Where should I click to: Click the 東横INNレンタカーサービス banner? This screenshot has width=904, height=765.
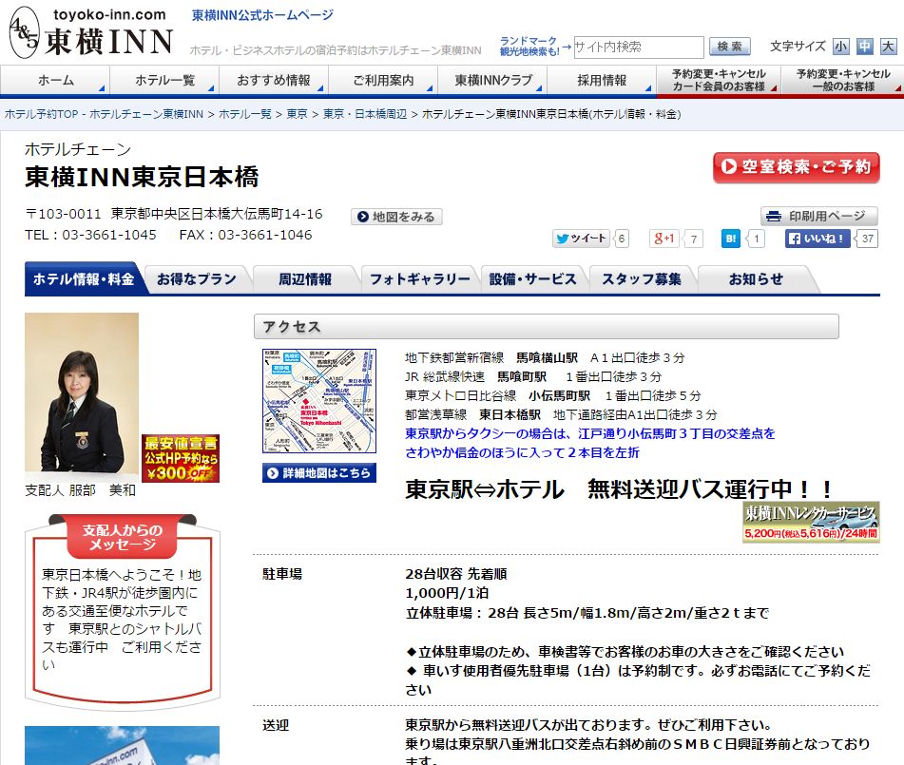811,522
